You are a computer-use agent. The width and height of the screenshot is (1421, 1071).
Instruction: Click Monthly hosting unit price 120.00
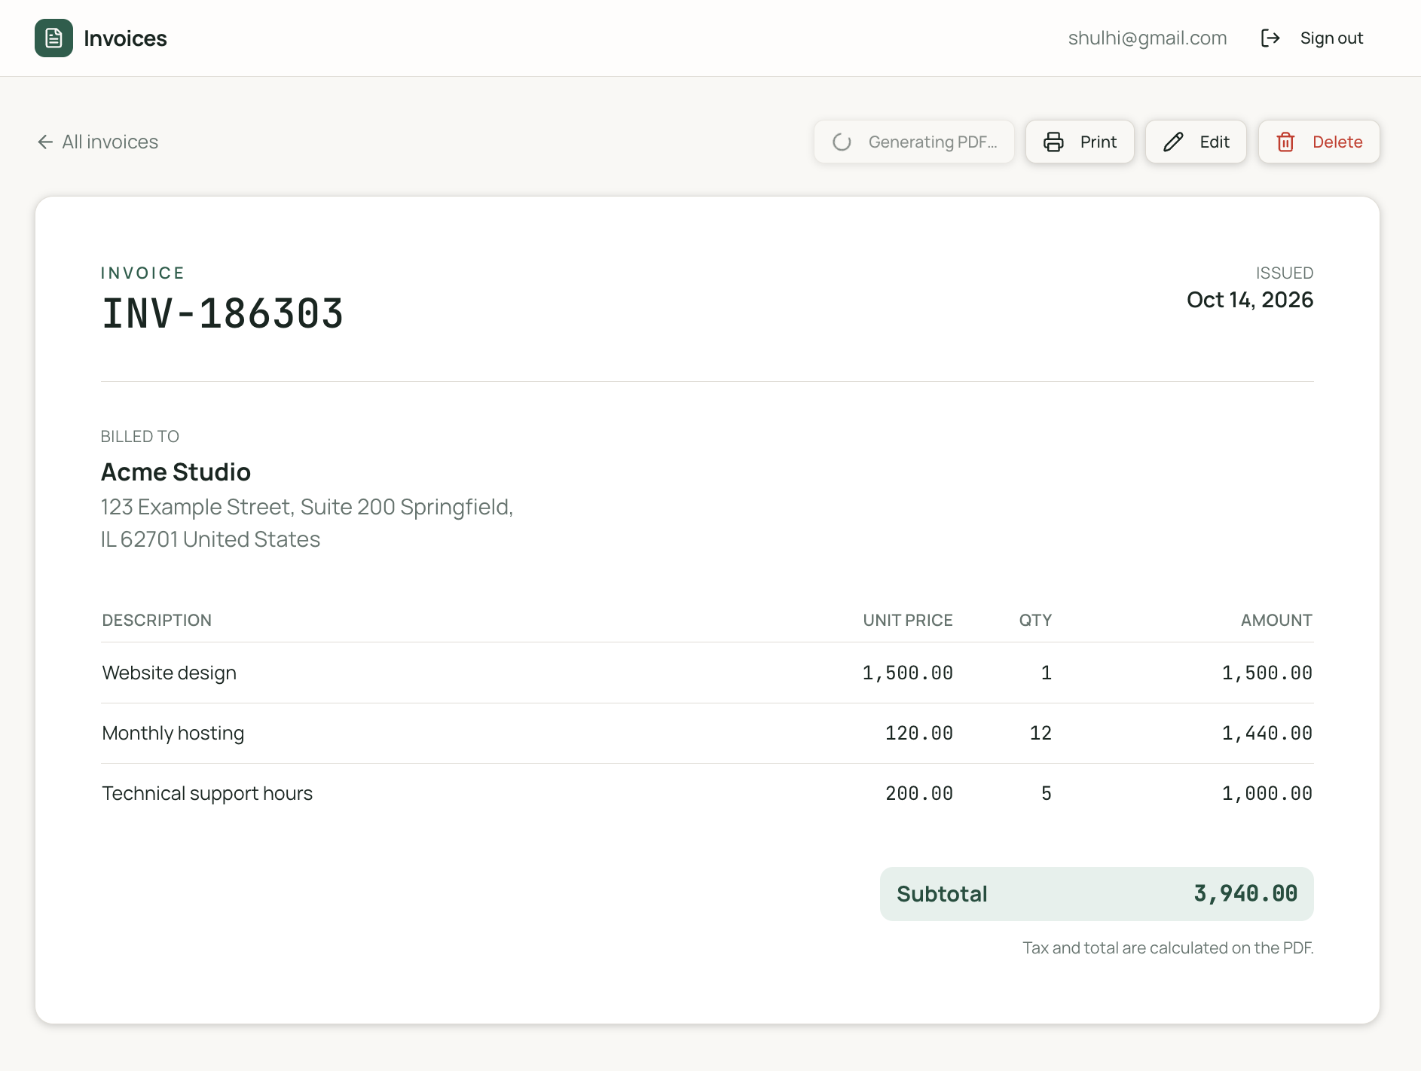(x=919, y=733)
